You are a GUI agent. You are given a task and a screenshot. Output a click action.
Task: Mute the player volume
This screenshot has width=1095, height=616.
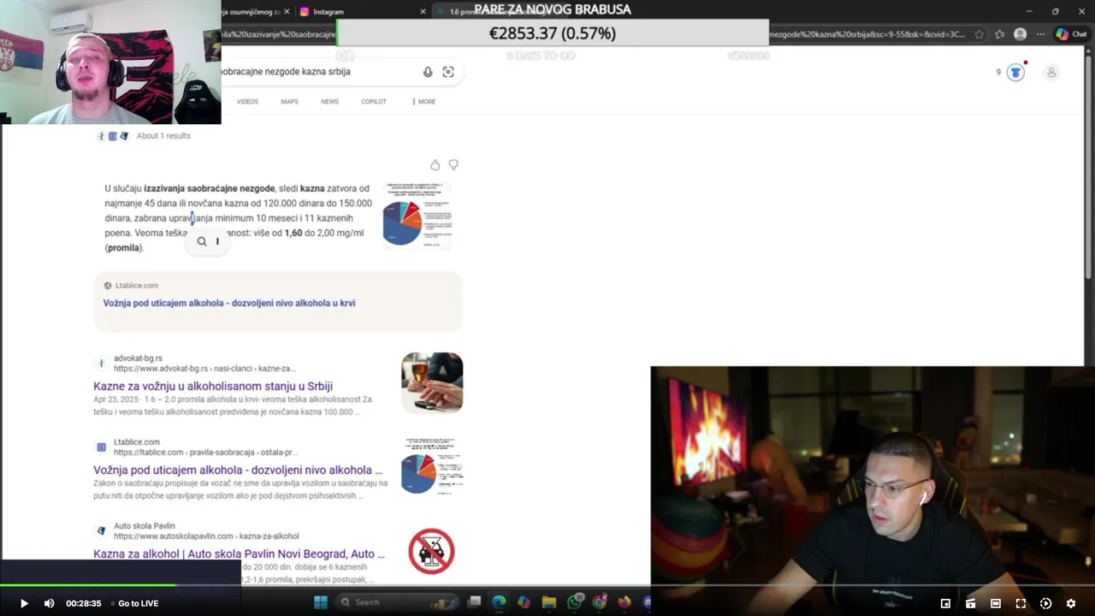49,603
